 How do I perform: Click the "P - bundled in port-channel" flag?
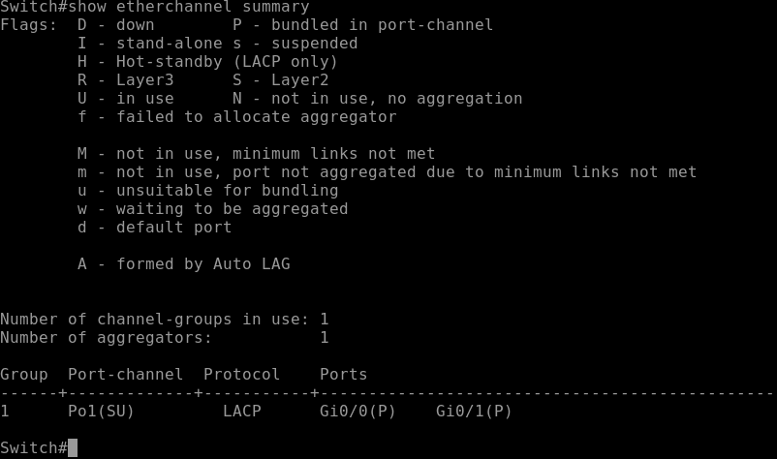362,24
